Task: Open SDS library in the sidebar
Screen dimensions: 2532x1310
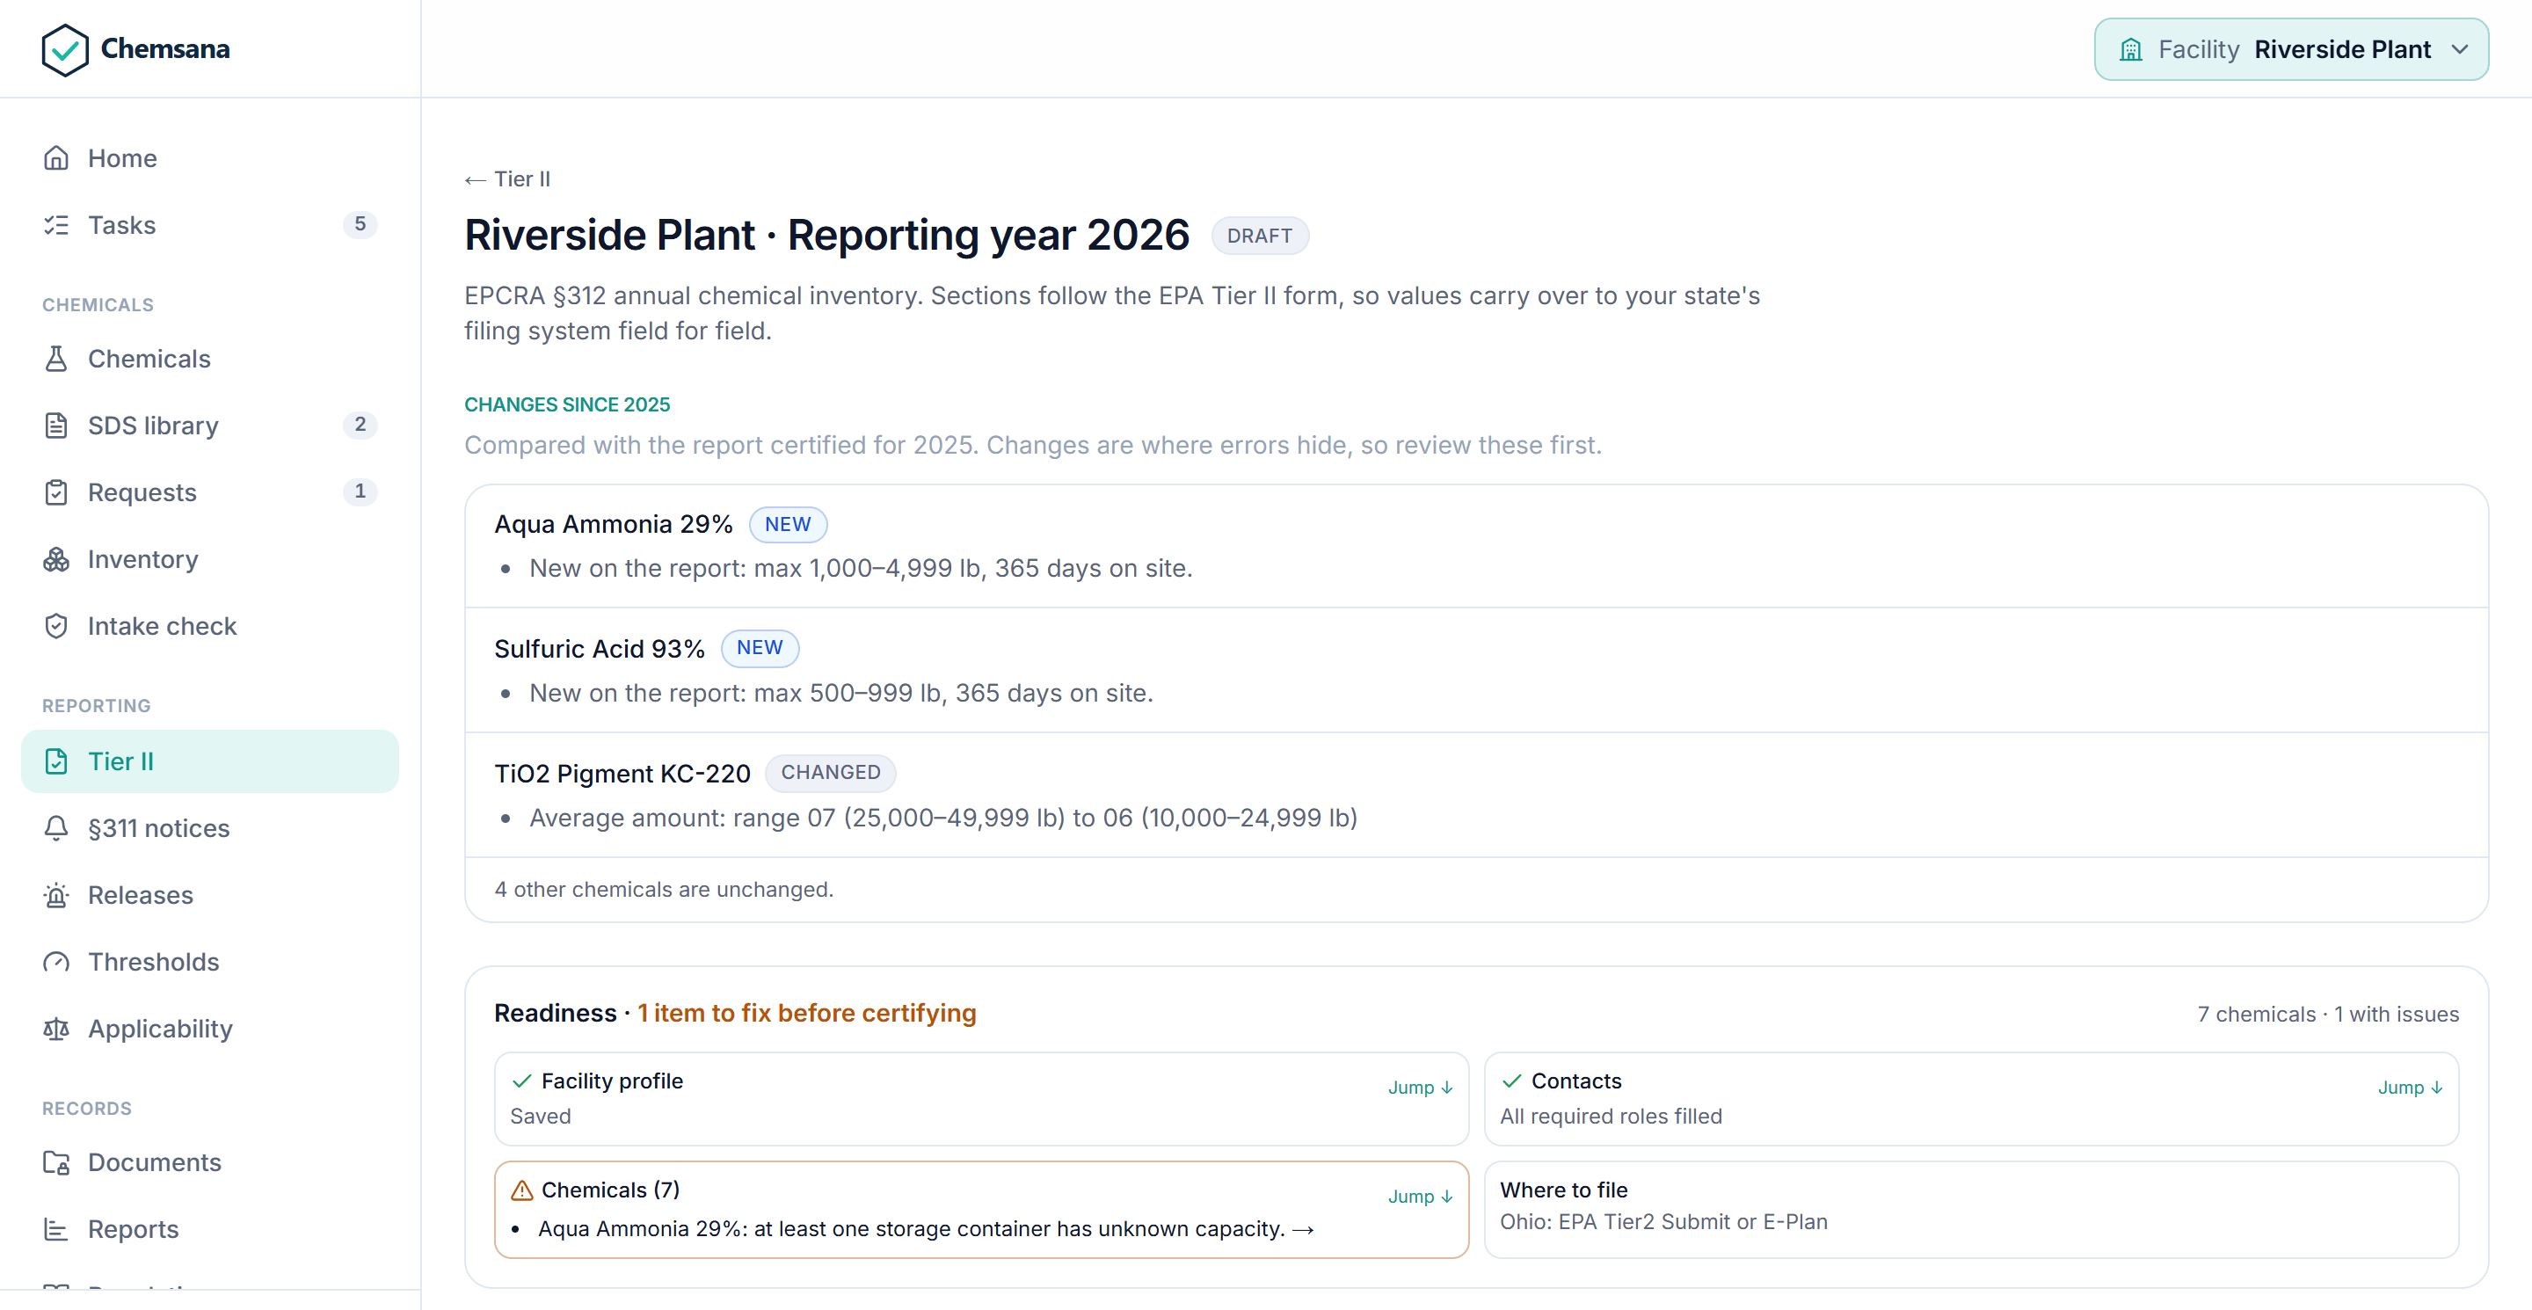Action: [x=209, y=426]
